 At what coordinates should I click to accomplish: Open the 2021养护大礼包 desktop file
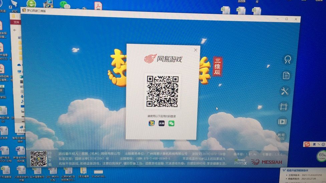pos(53,174)
